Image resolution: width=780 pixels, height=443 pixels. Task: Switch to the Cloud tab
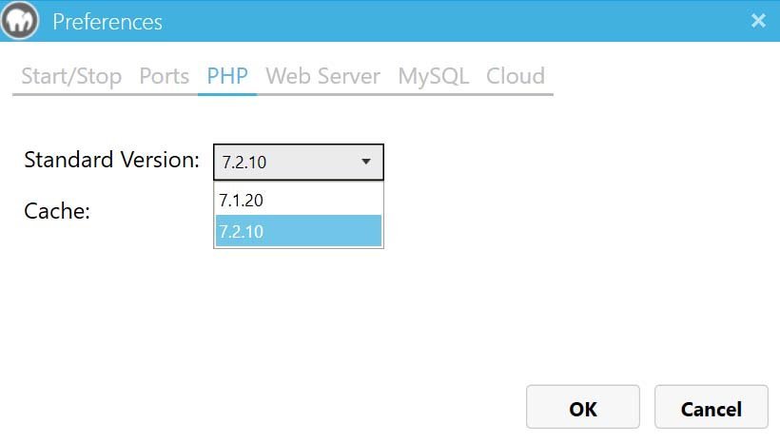tap(516, 76)
